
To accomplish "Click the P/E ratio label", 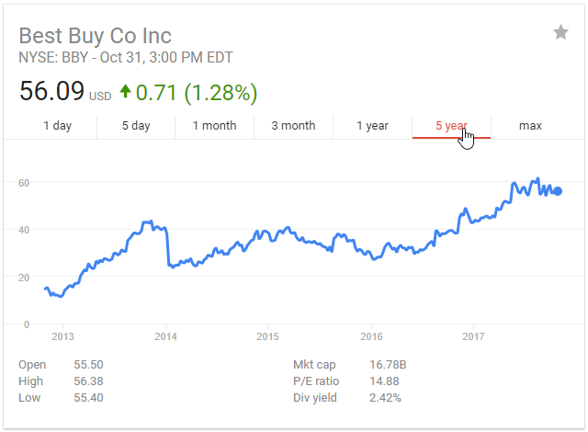I will point(316,381).
